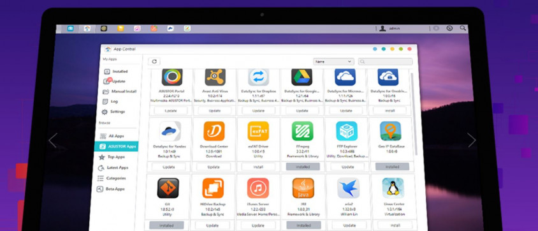Click the app search input field
Screen dimensions: 538x231
(385, 62)
